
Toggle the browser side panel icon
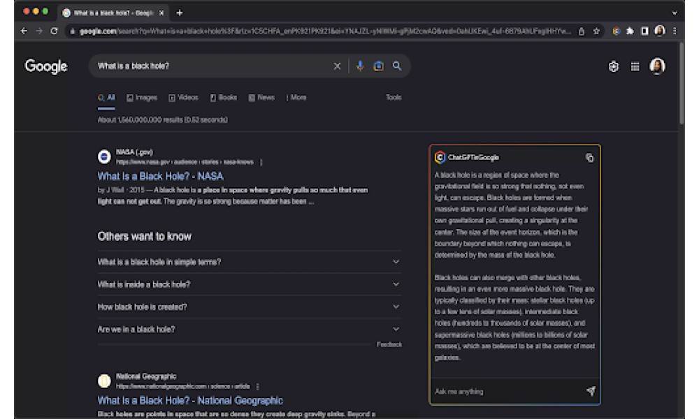644,31
